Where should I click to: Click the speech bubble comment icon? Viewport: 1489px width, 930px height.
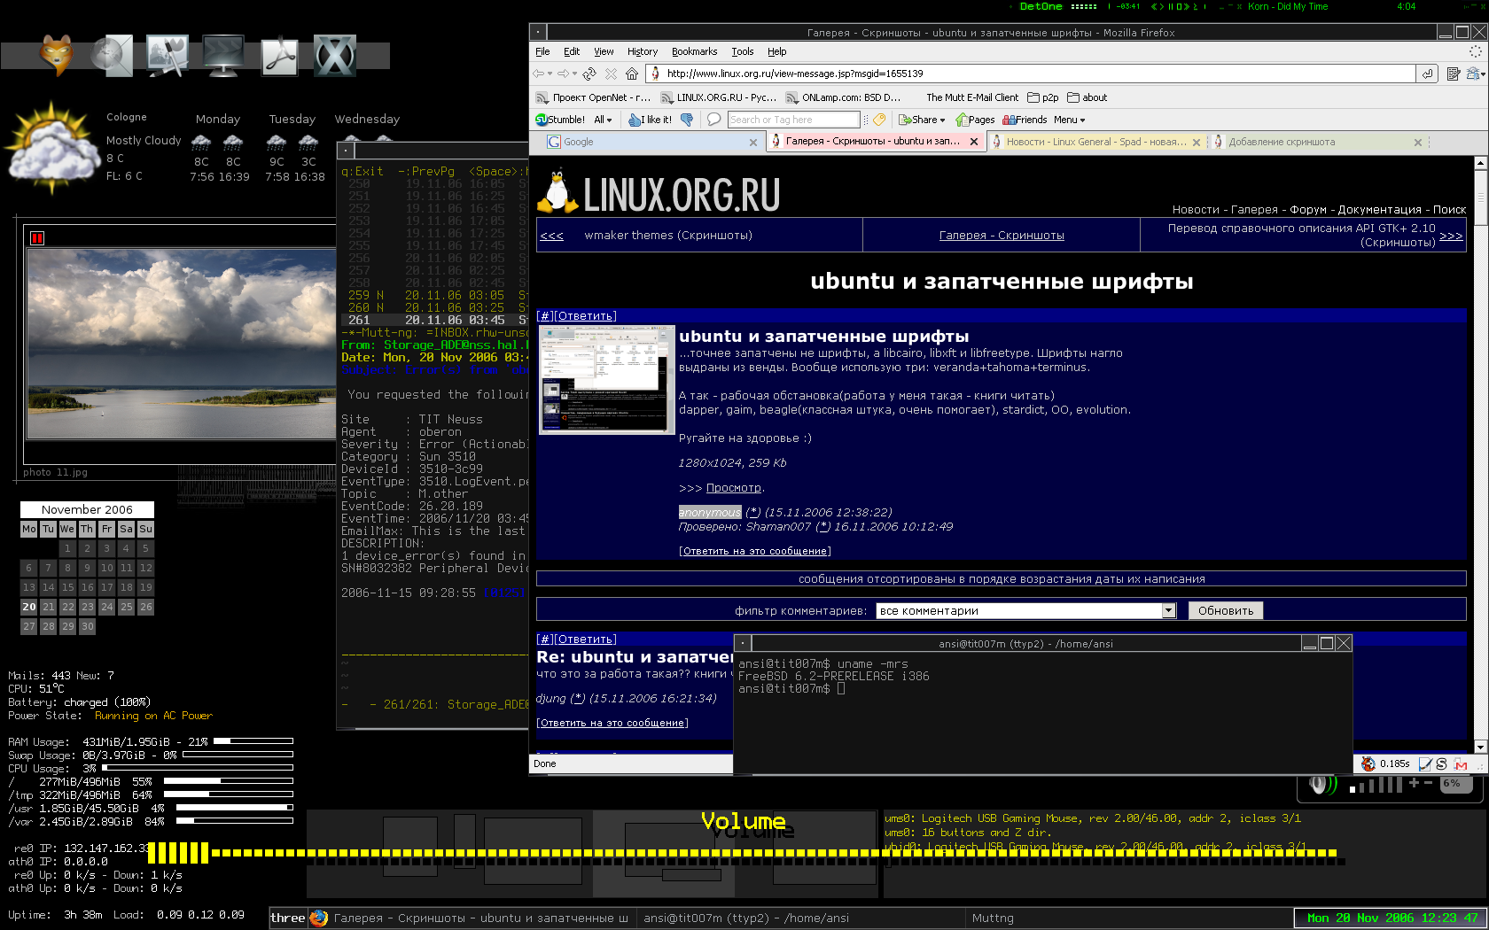coord(713,120)
